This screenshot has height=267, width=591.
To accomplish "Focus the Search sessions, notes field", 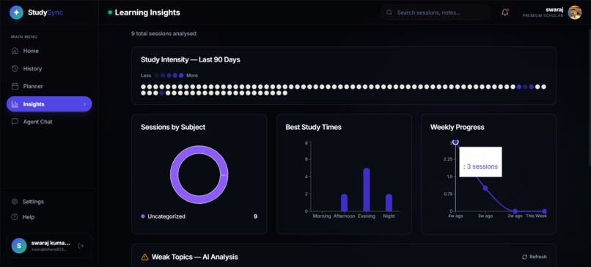I will coord(436,12).
